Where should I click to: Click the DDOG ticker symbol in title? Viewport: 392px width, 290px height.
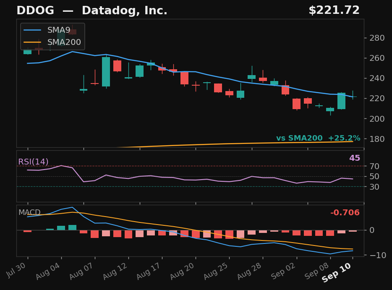click(35, 10)
